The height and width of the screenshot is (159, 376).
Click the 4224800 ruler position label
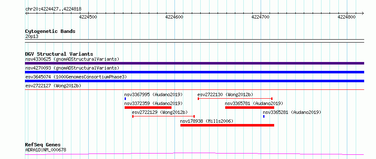(x=346, y=17)
